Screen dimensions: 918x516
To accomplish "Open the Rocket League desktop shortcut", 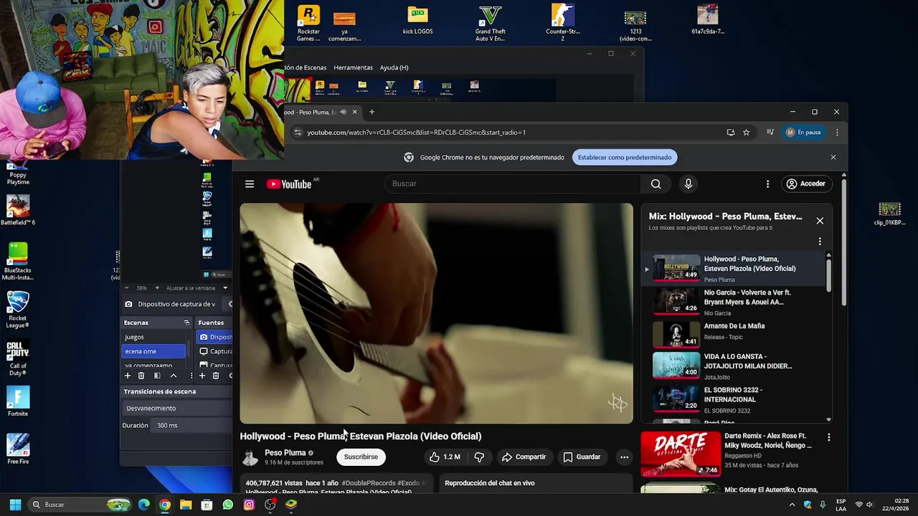I will [x=18, y=310].
